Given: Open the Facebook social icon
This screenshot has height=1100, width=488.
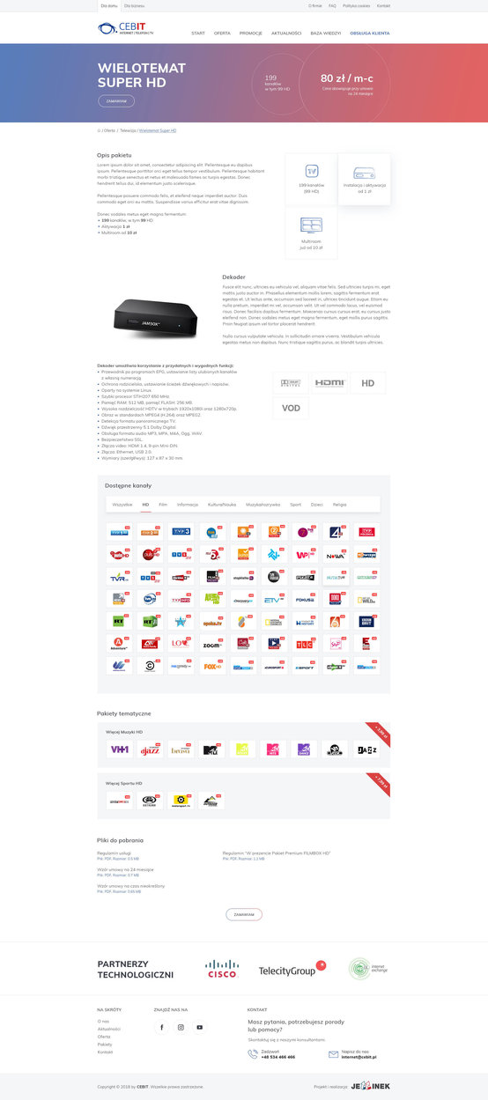Looking at the screenshot, I should [x=162, y=1027].
